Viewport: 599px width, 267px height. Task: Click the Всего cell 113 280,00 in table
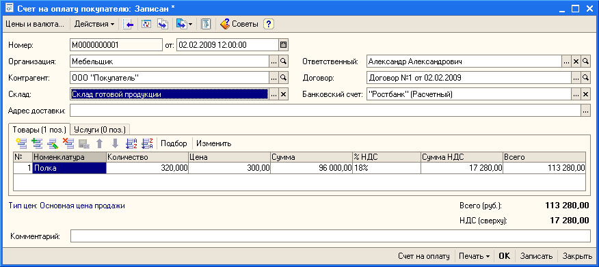point(544,168)
